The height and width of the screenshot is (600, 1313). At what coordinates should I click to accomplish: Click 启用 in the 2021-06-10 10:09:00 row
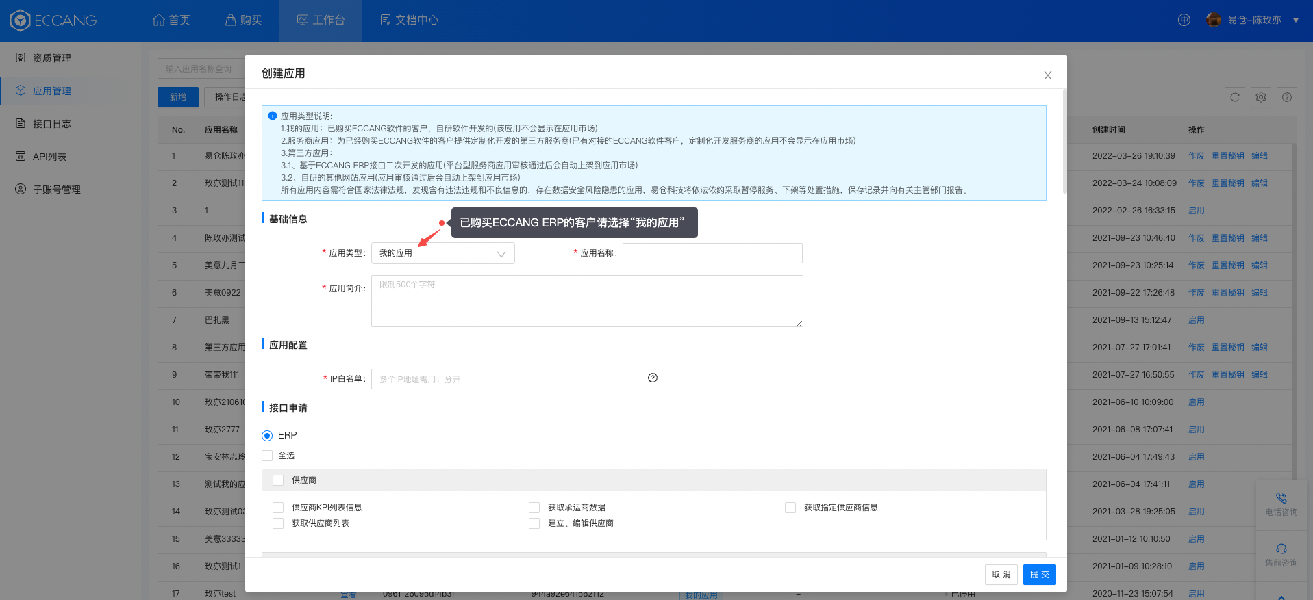point(1197,402)
